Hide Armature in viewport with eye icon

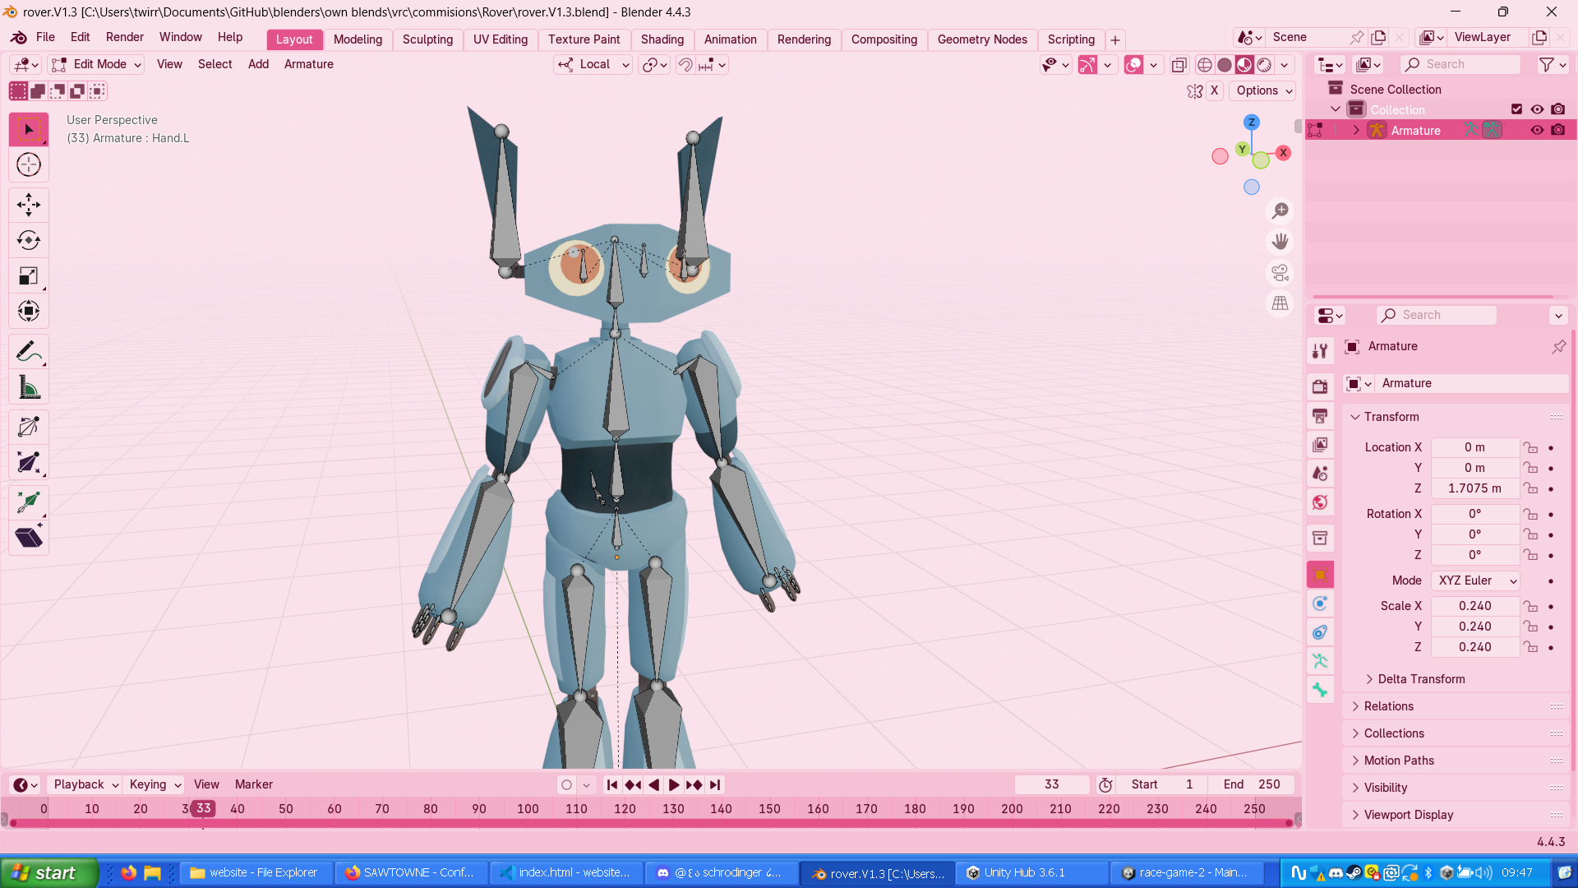coord(1537,130)
